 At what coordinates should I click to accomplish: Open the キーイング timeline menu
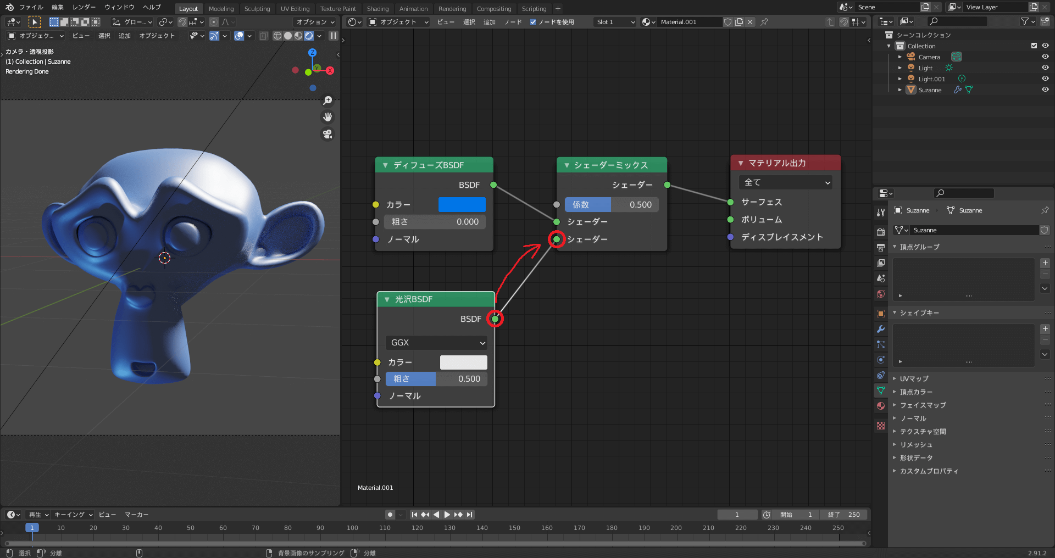(74, 515)
